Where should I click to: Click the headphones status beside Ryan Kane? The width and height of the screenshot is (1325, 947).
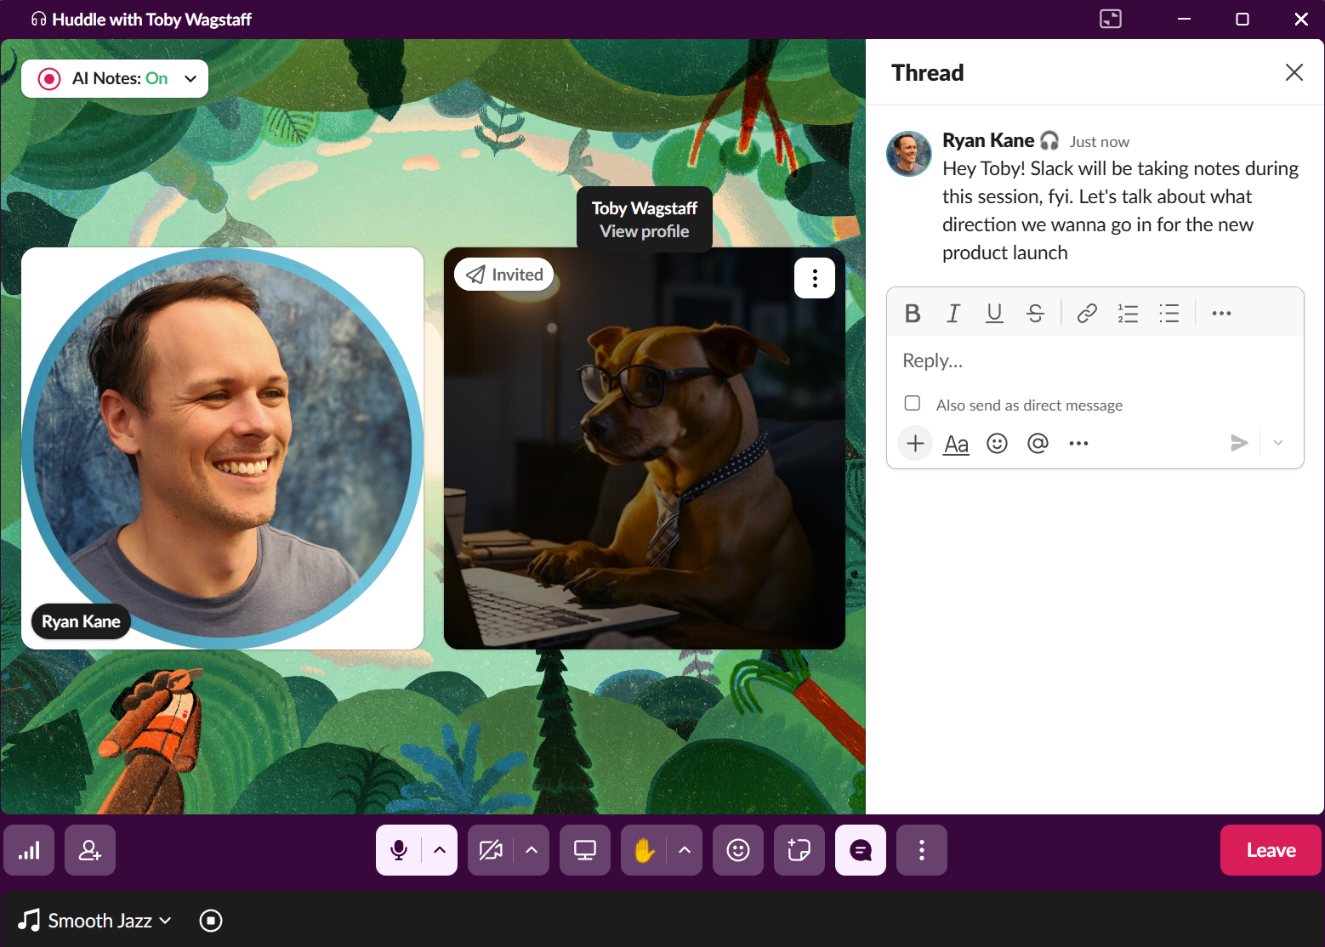1050,140
